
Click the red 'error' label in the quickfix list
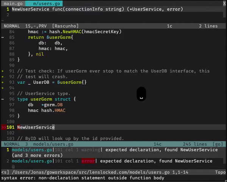[88, 161]
